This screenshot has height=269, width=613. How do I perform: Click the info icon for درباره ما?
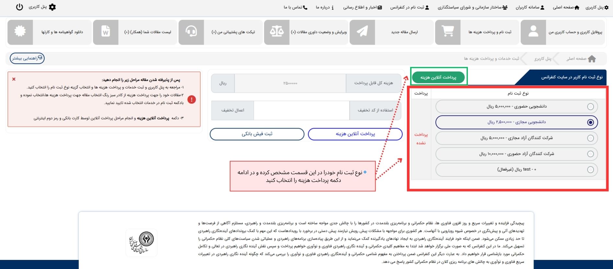click(x=333, y=7)
